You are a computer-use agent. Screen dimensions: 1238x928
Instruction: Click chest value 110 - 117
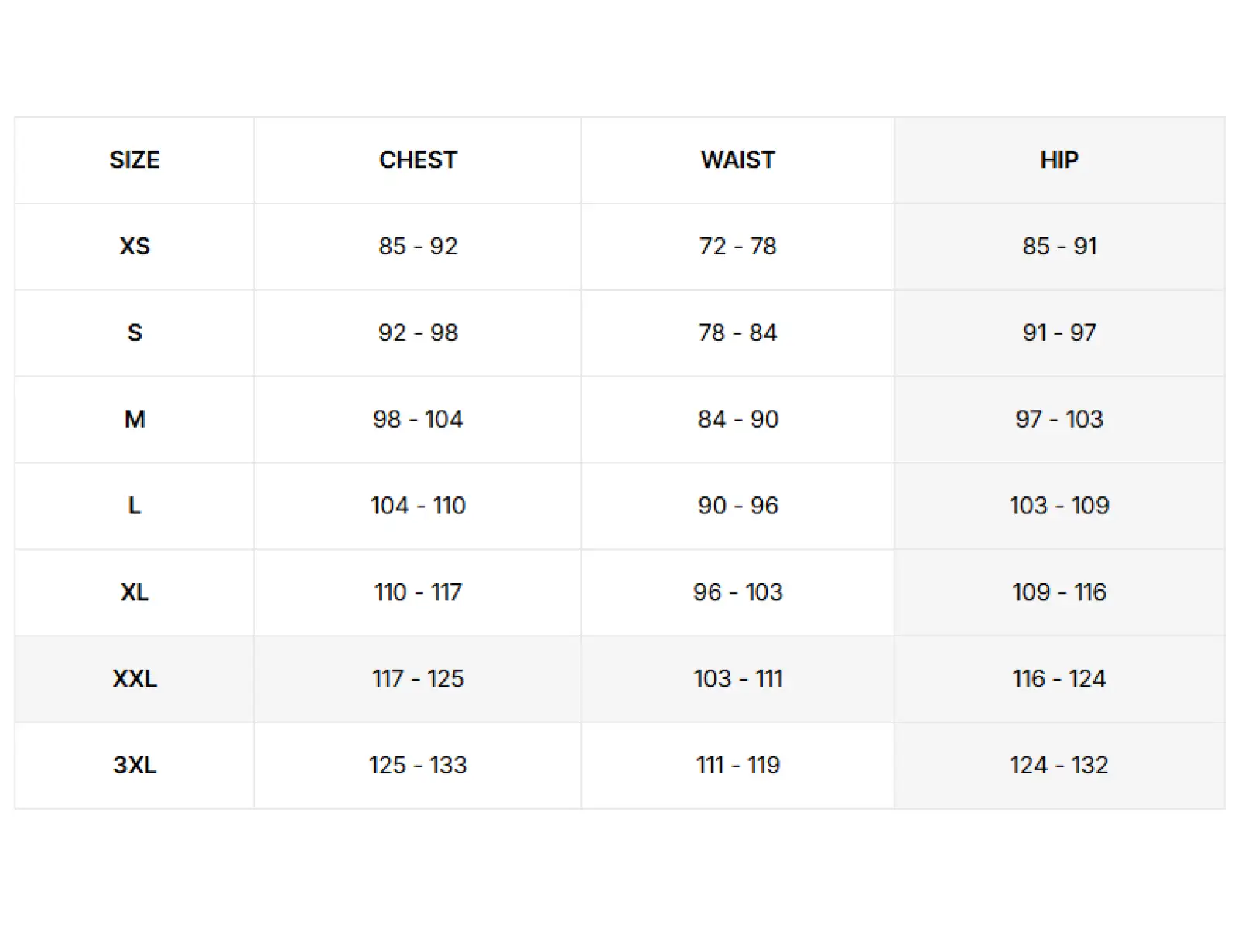(x=418, y=593)
